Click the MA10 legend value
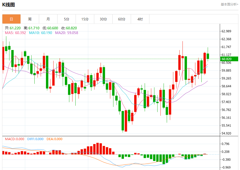The width and height of the screenshot is (240, 170). tap(40, 33)
